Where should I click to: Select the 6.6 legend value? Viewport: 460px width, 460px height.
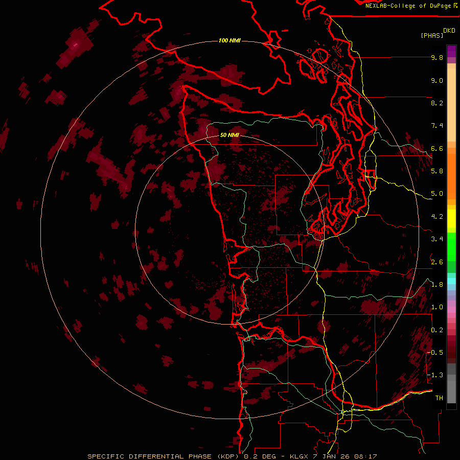(x=437, y=148)
